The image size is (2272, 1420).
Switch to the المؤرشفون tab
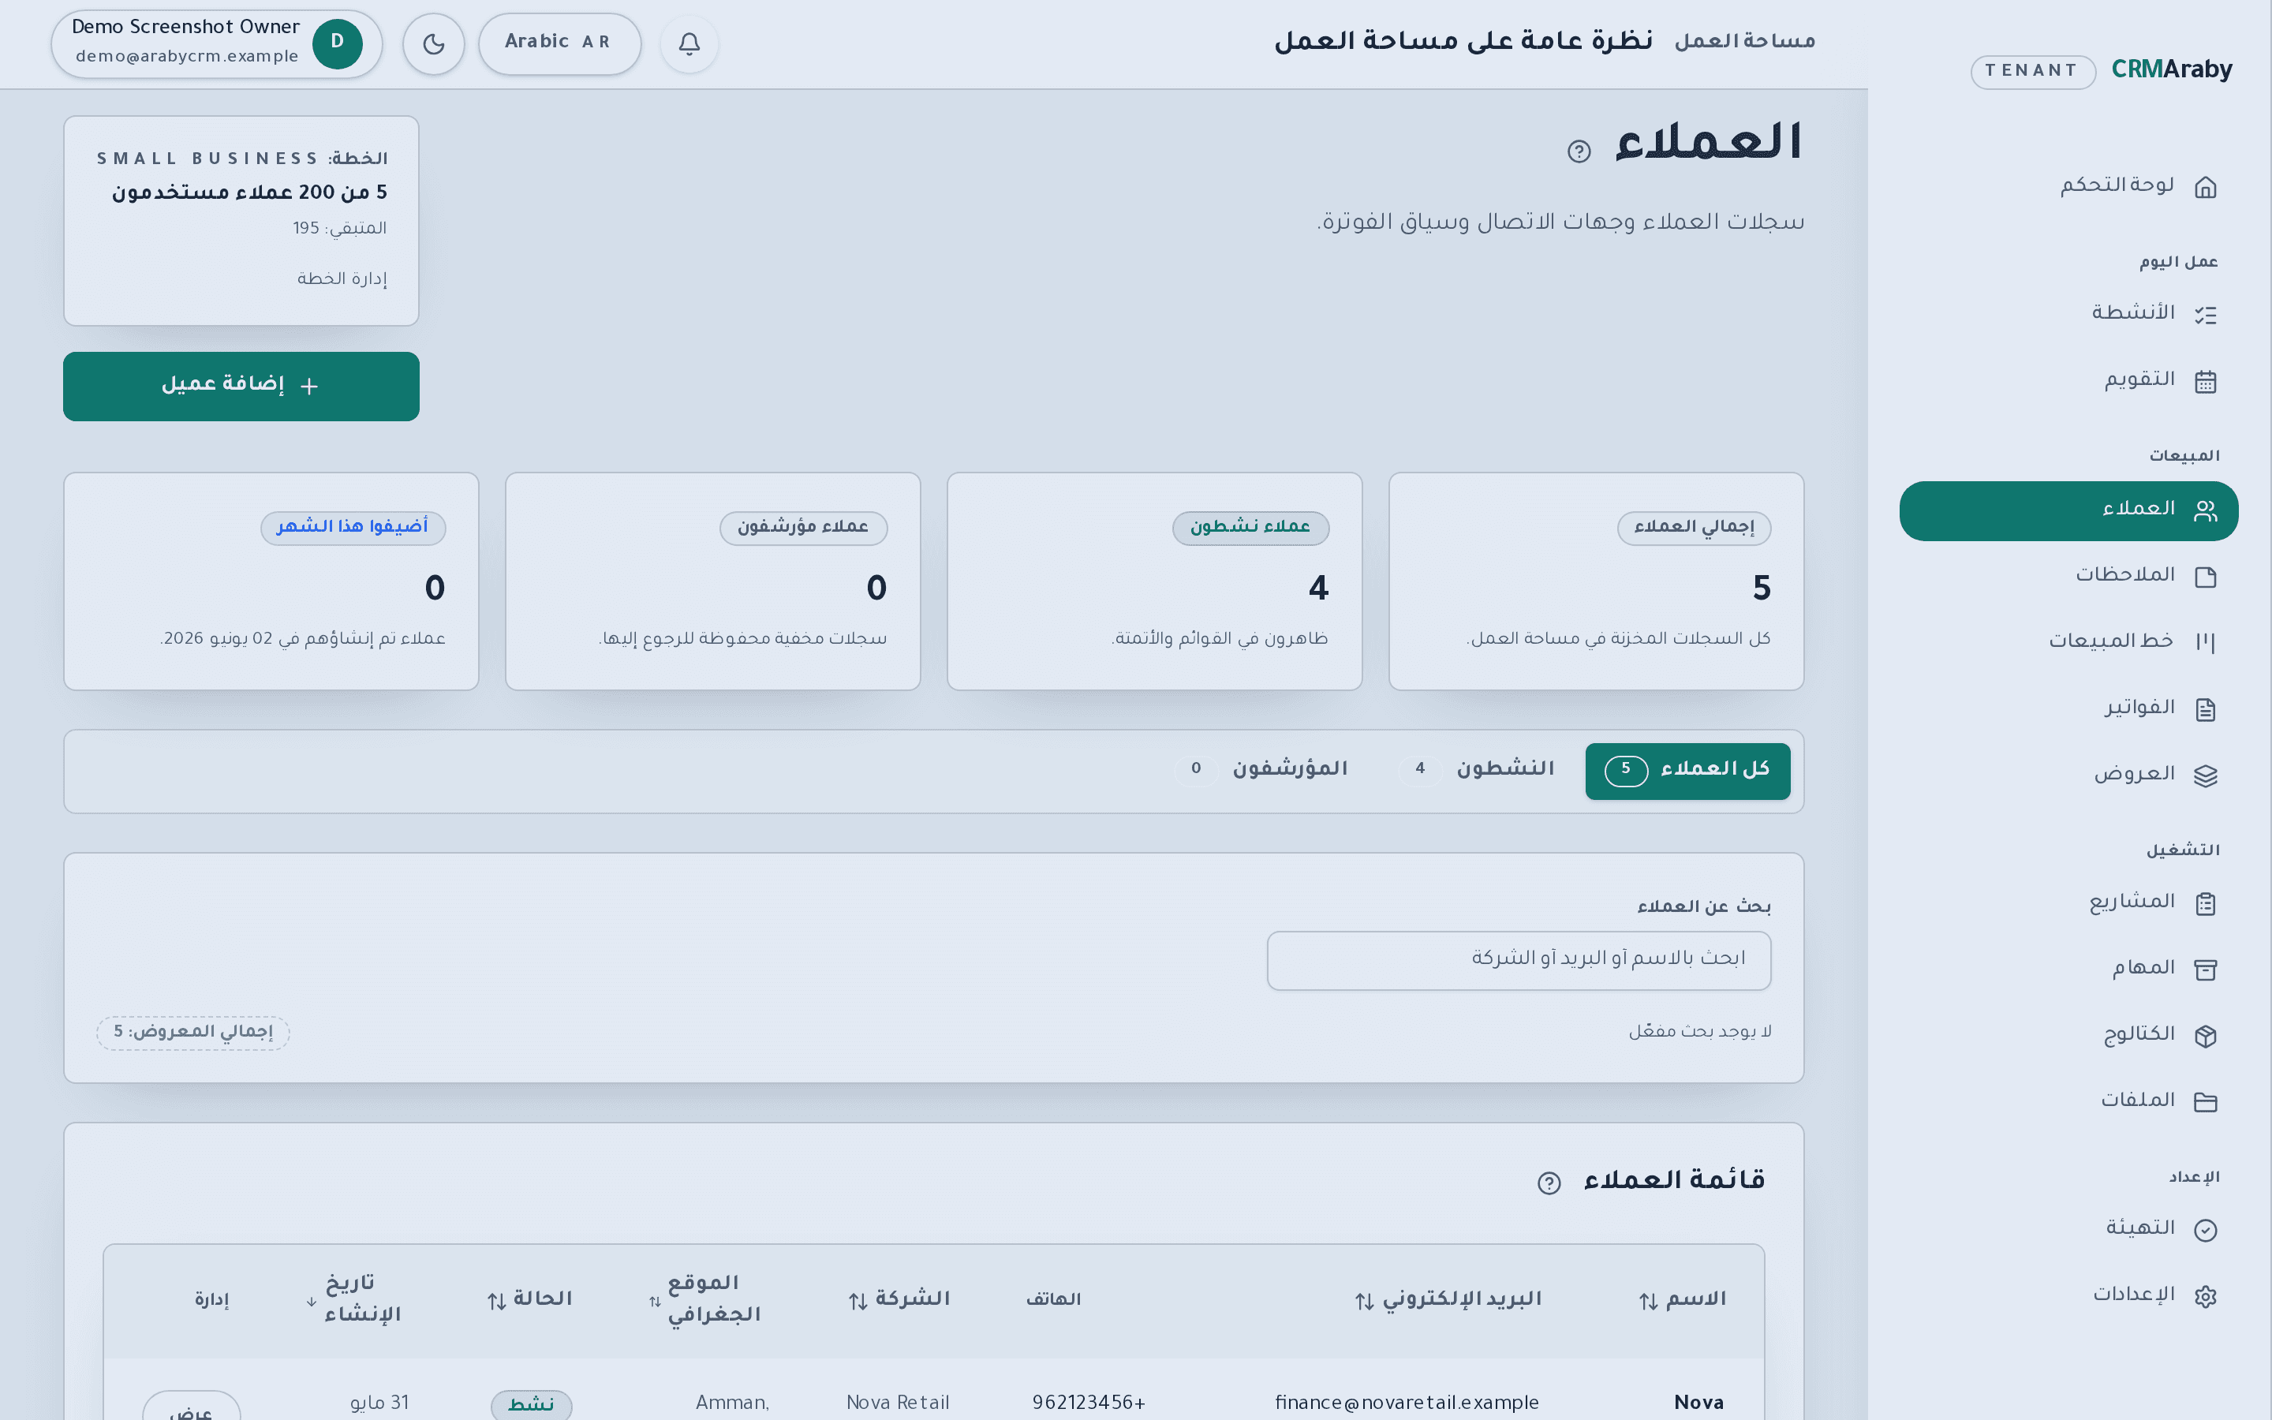(1261, 771)
